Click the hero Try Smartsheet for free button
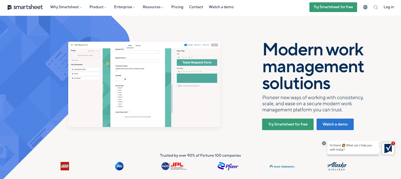Screen dimensions: 401x179 (x=288, y=124)
